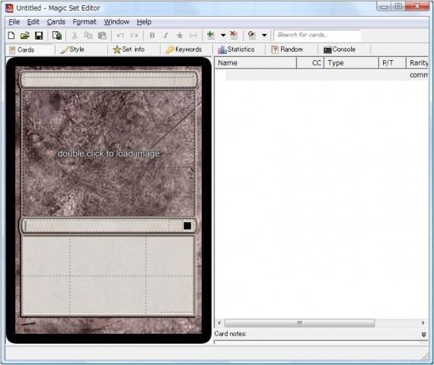Viewport: 434px width, 365px height.
Task: Click the right scroll arrow of card list
Action: point(423,322)
